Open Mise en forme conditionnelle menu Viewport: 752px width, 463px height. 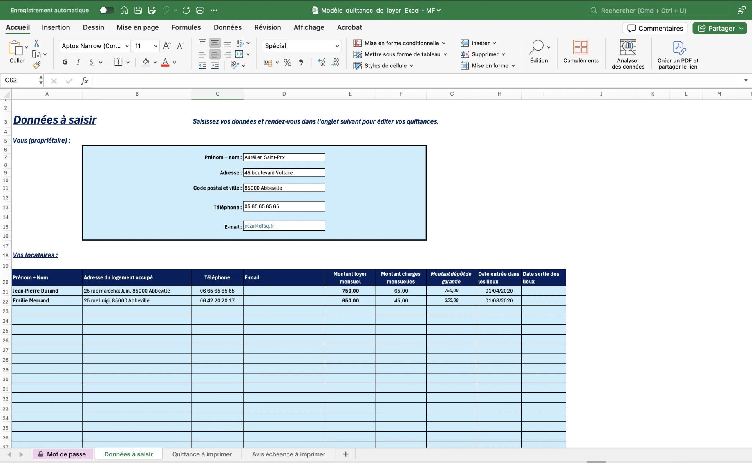click(x=399, y=43)
